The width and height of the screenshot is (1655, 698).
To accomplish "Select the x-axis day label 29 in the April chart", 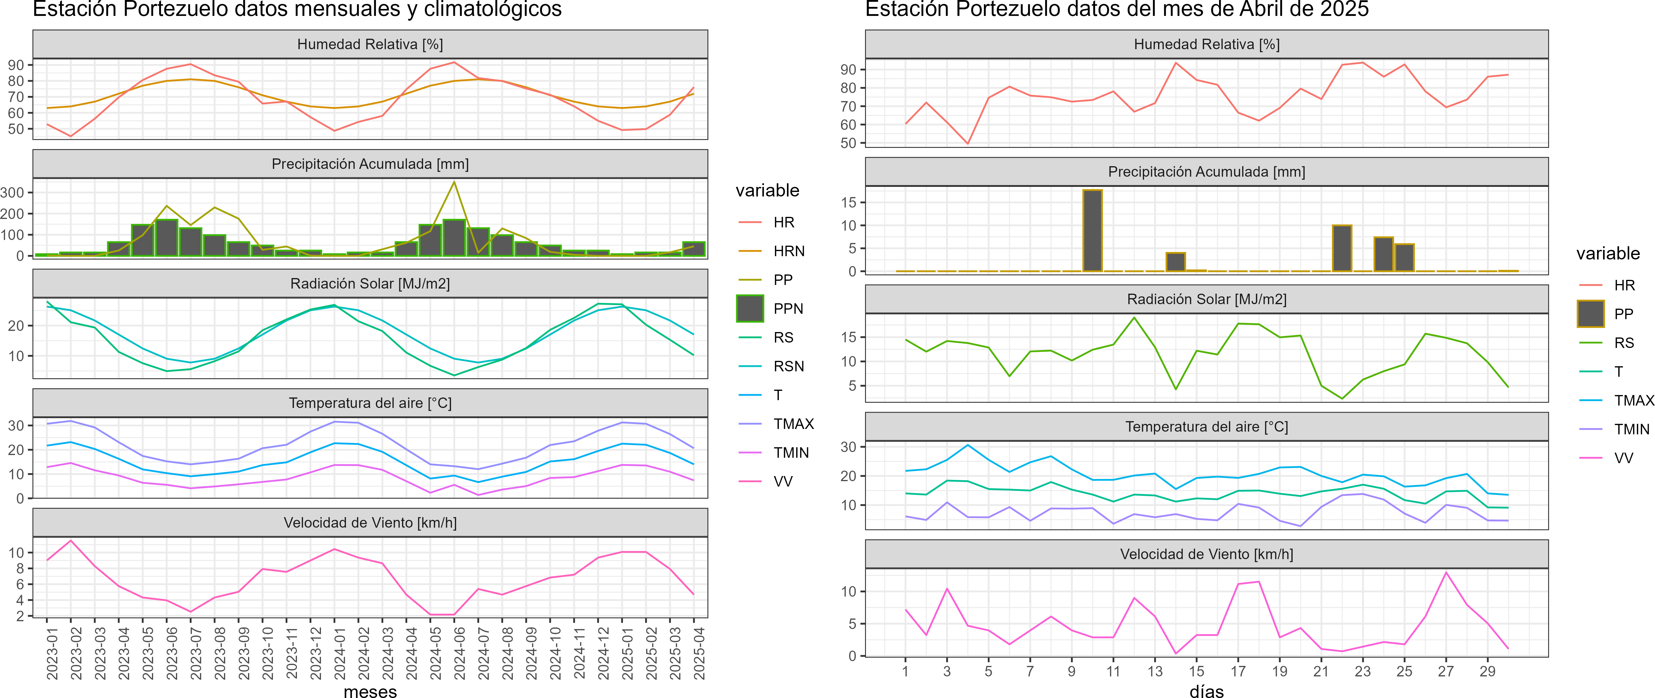I will tap(1487, 671).
